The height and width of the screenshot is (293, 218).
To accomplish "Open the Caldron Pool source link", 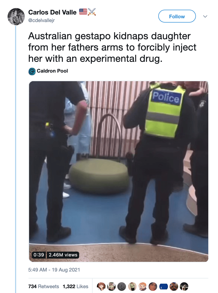I will click(x=52, y=71).
